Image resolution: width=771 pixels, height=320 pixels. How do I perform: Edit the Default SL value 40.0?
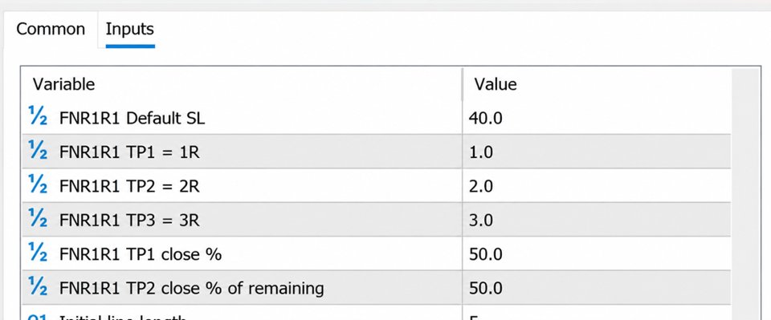[597, 118]
